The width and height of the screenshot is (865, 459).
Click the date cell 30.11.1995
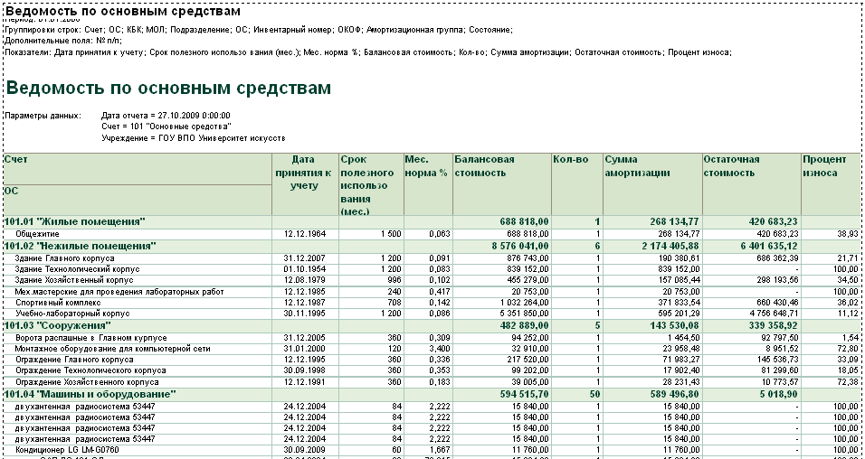coord(305,314)
